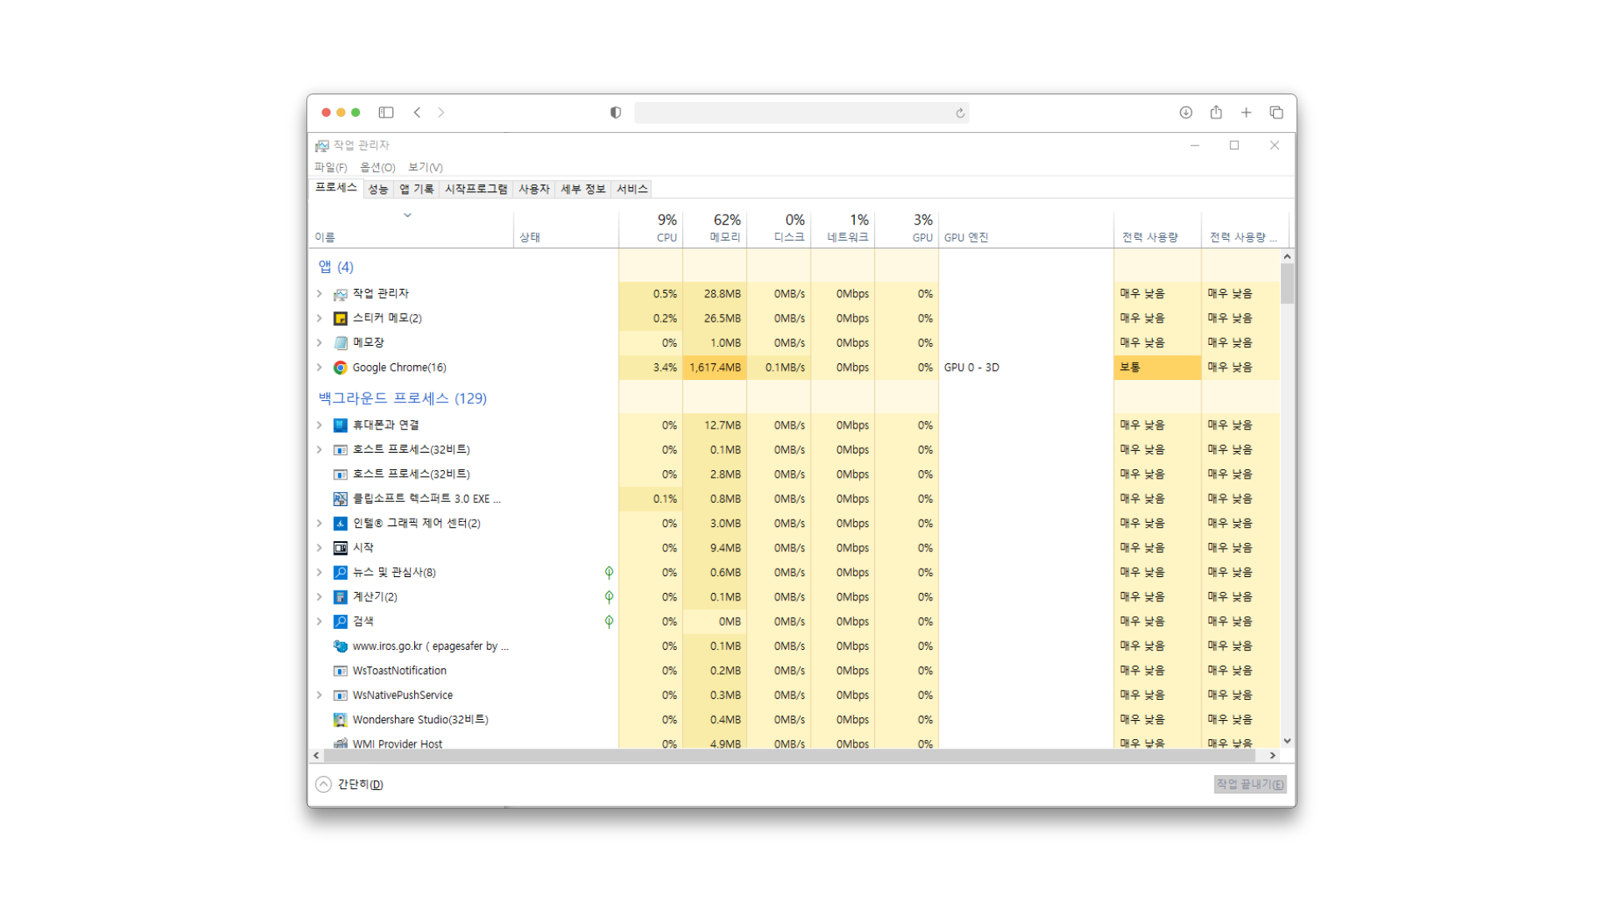Click the 스티커 메모 app icon
Screen dimensions: 1603x902
coord(340,318)
